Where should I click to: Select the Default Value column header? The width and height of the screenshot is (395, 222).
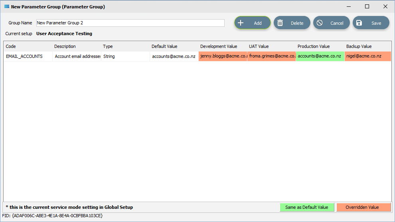174,46
